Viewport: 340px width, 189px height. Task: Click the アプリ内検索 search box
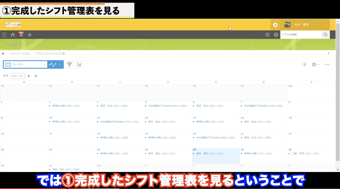coord(301,35)
